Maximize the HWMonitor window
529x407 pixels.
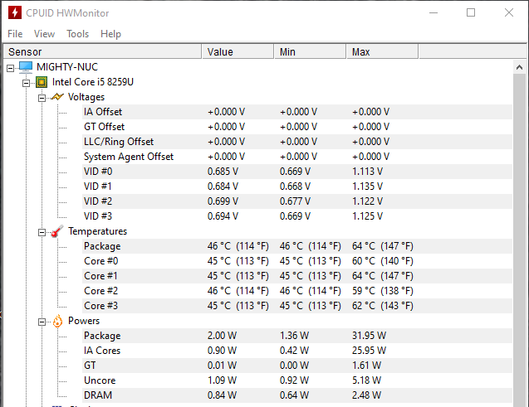471,12
